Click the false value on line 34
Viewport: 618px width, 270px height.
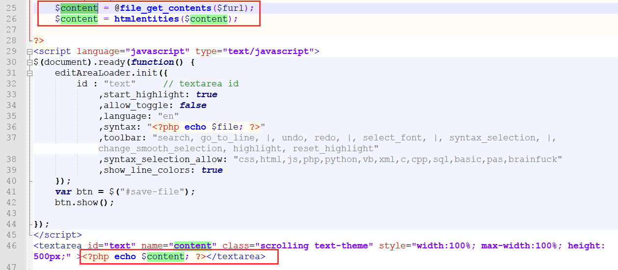[x=193, y=106]
